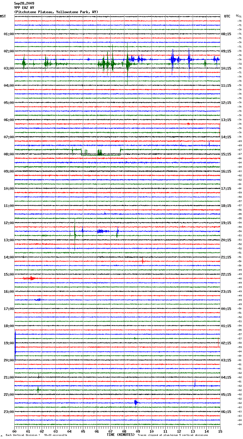This screenshot has height=439, width=243.
Task: Click the DC offset column header
Action: point(237,16)
